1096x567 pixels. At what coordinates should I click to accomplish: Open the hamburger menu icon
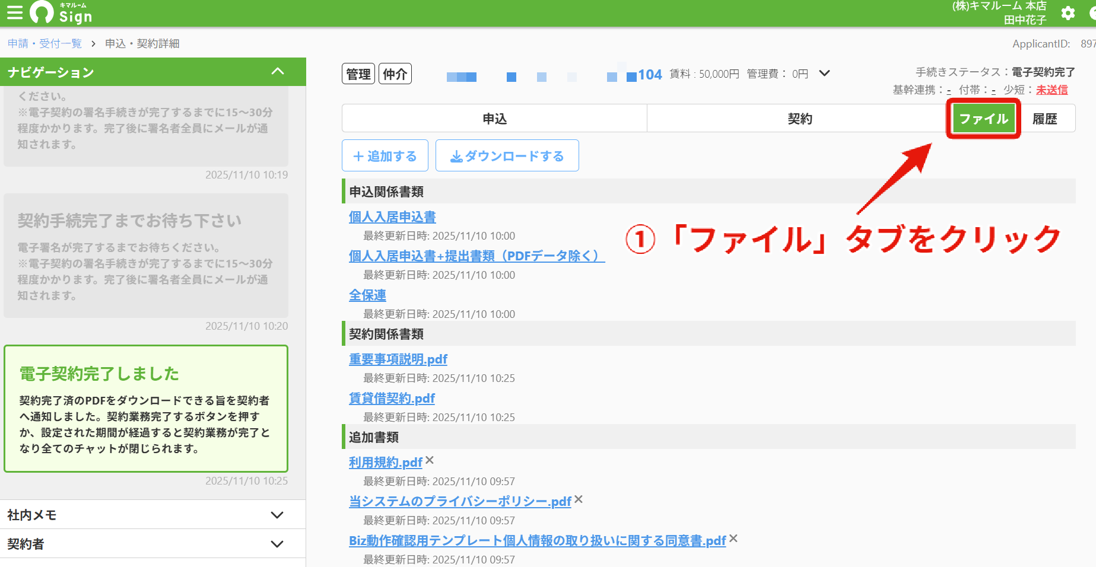(x=14, y=12)
